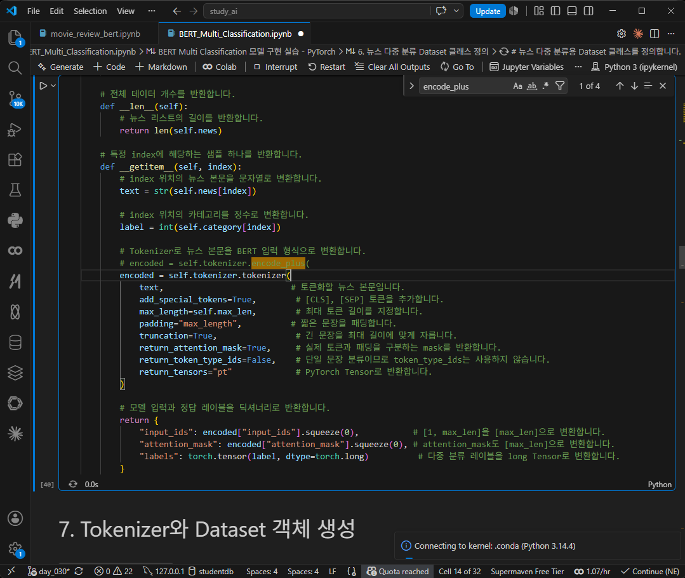Toggle Use Regular Expression in find

click(545, 86)
